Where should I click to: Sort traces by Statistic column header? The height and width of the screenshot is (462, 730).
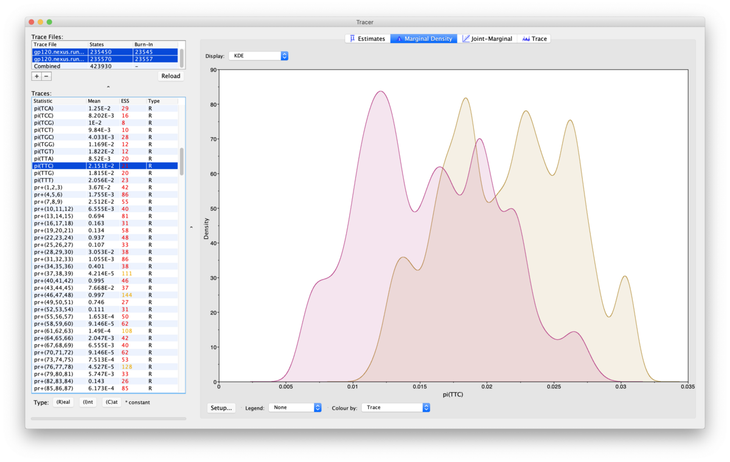click(59, 101)
